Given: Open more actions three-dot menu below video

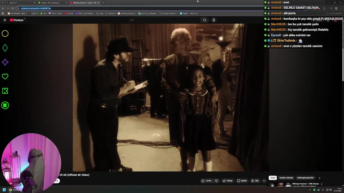Looking at the screenshot, I should [264, 181].
